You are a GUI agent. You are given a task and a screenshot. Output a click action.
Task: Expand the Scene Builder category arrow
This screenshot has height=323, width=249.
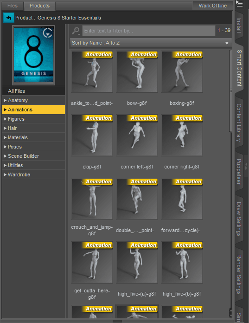pos(5,156)
